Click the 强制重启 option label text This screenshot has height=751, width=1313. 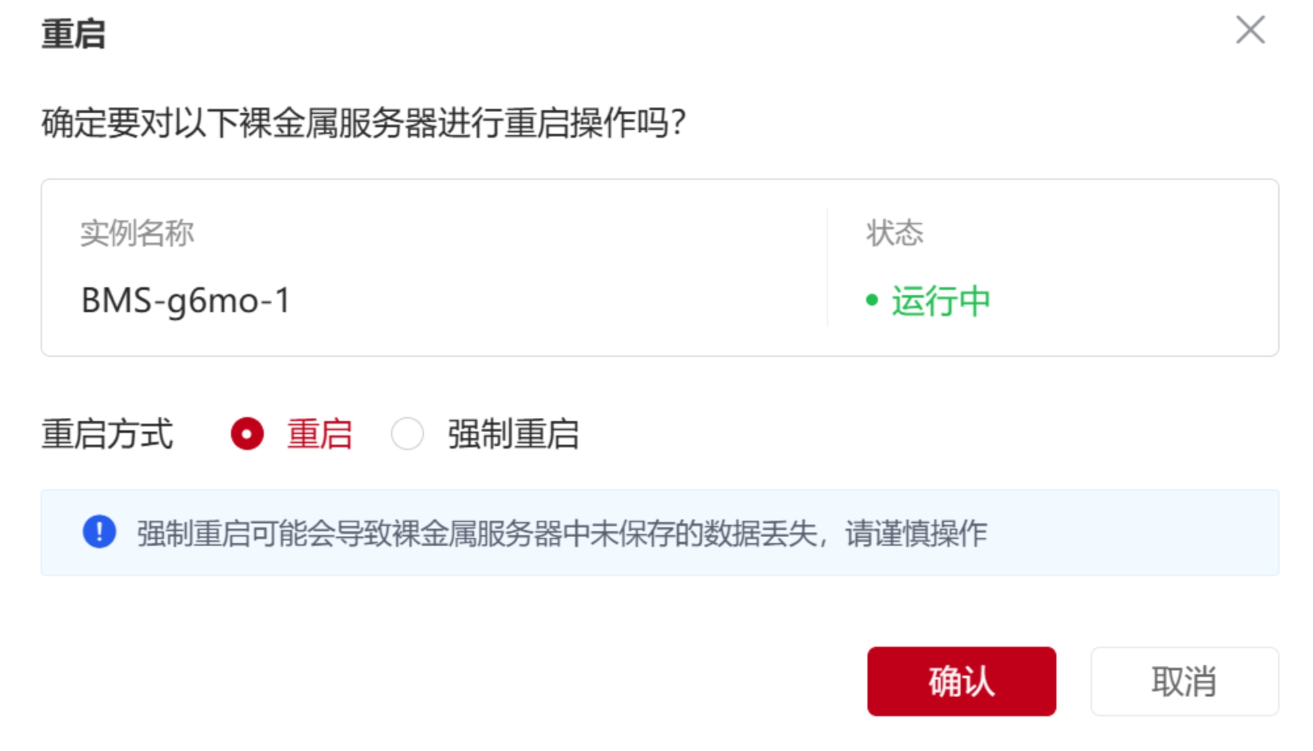513,434
